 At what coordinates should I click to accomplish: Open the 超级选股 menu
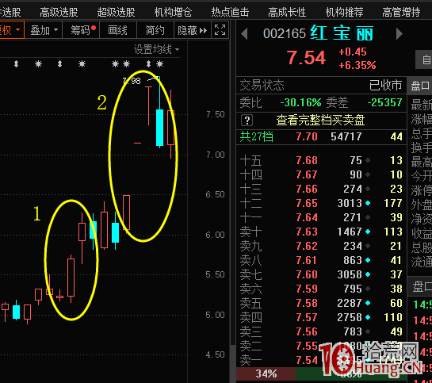pyautogui.click(x=116, y=12)
